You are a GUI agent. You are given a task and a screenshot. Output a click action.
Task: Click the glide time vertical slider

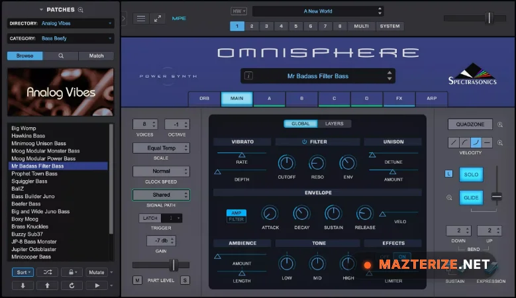coord(497,197)
